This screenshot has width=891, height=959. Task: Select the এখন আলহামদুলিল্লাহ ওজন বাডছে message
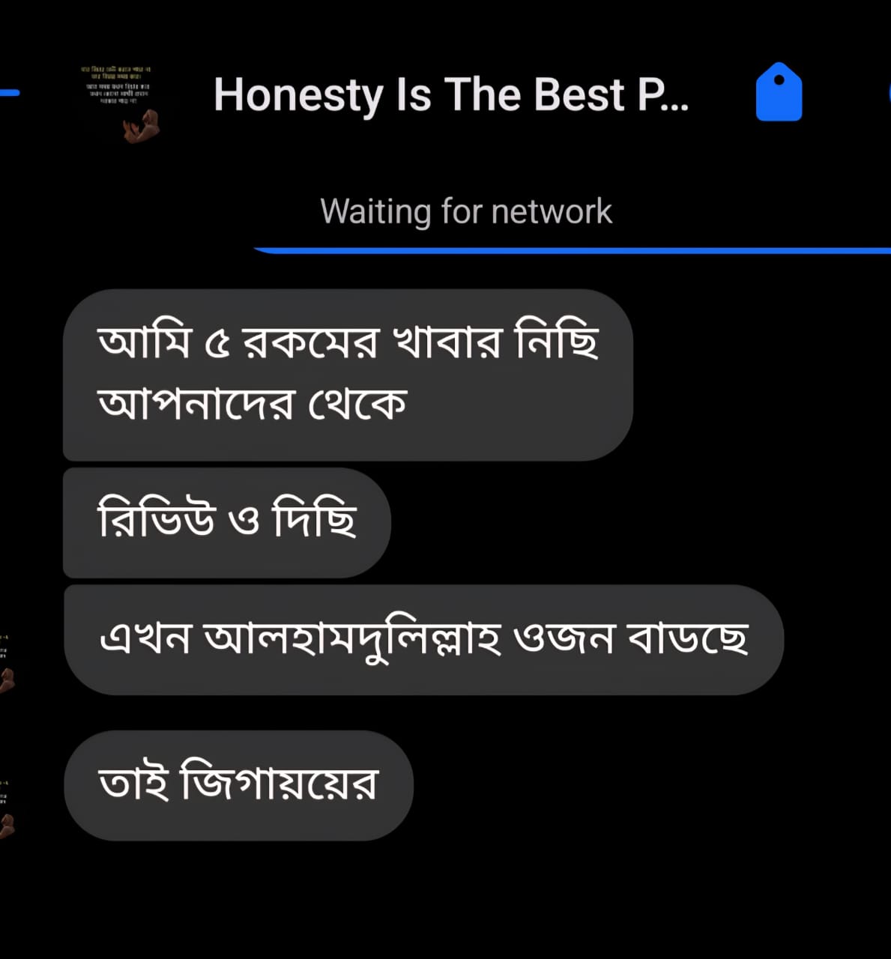point(423,640)
